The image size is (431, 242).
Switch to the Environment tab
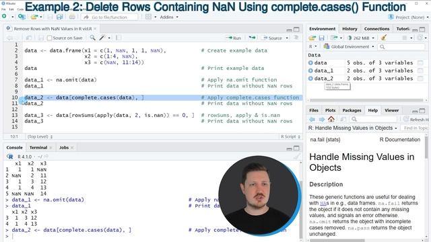pyautogui.click(x=322, y=28)
